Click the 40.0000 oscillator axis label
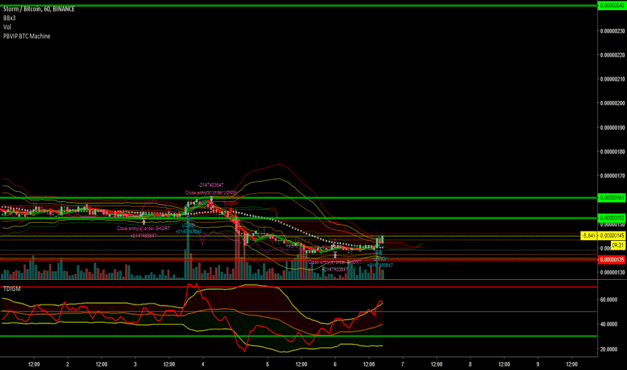The image size is (627, 370). tap(609, 324)
